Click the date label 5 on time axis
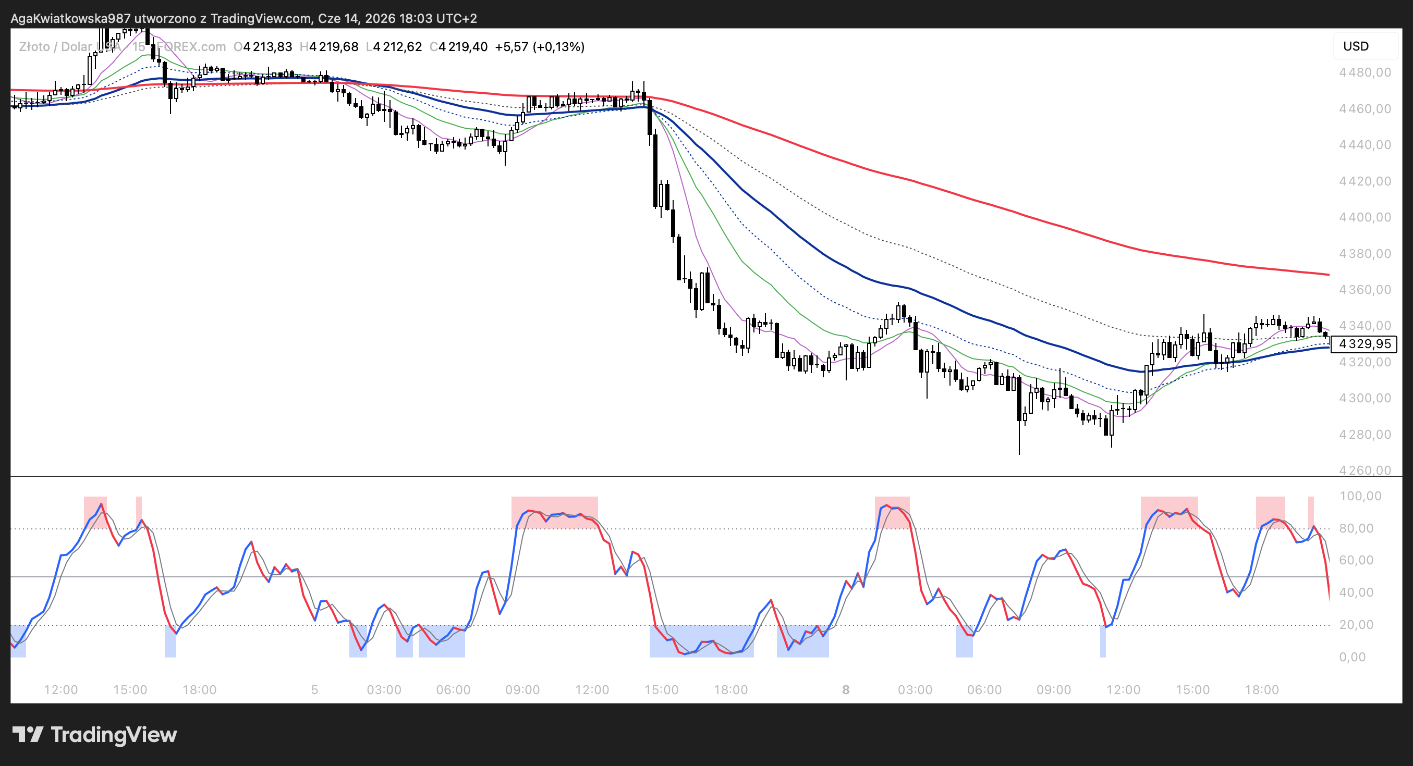The image size is (1413, 766). coord(314,690)
